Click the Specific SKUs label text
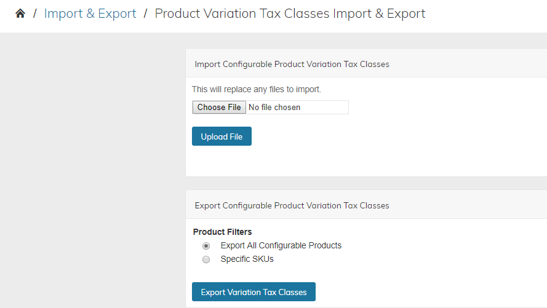 [x=247, y=259]
